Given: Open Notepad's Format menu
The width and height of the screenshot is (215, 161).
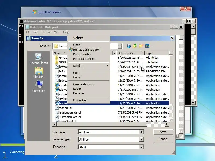Looking at the screenshot, I should coord(46,32).
